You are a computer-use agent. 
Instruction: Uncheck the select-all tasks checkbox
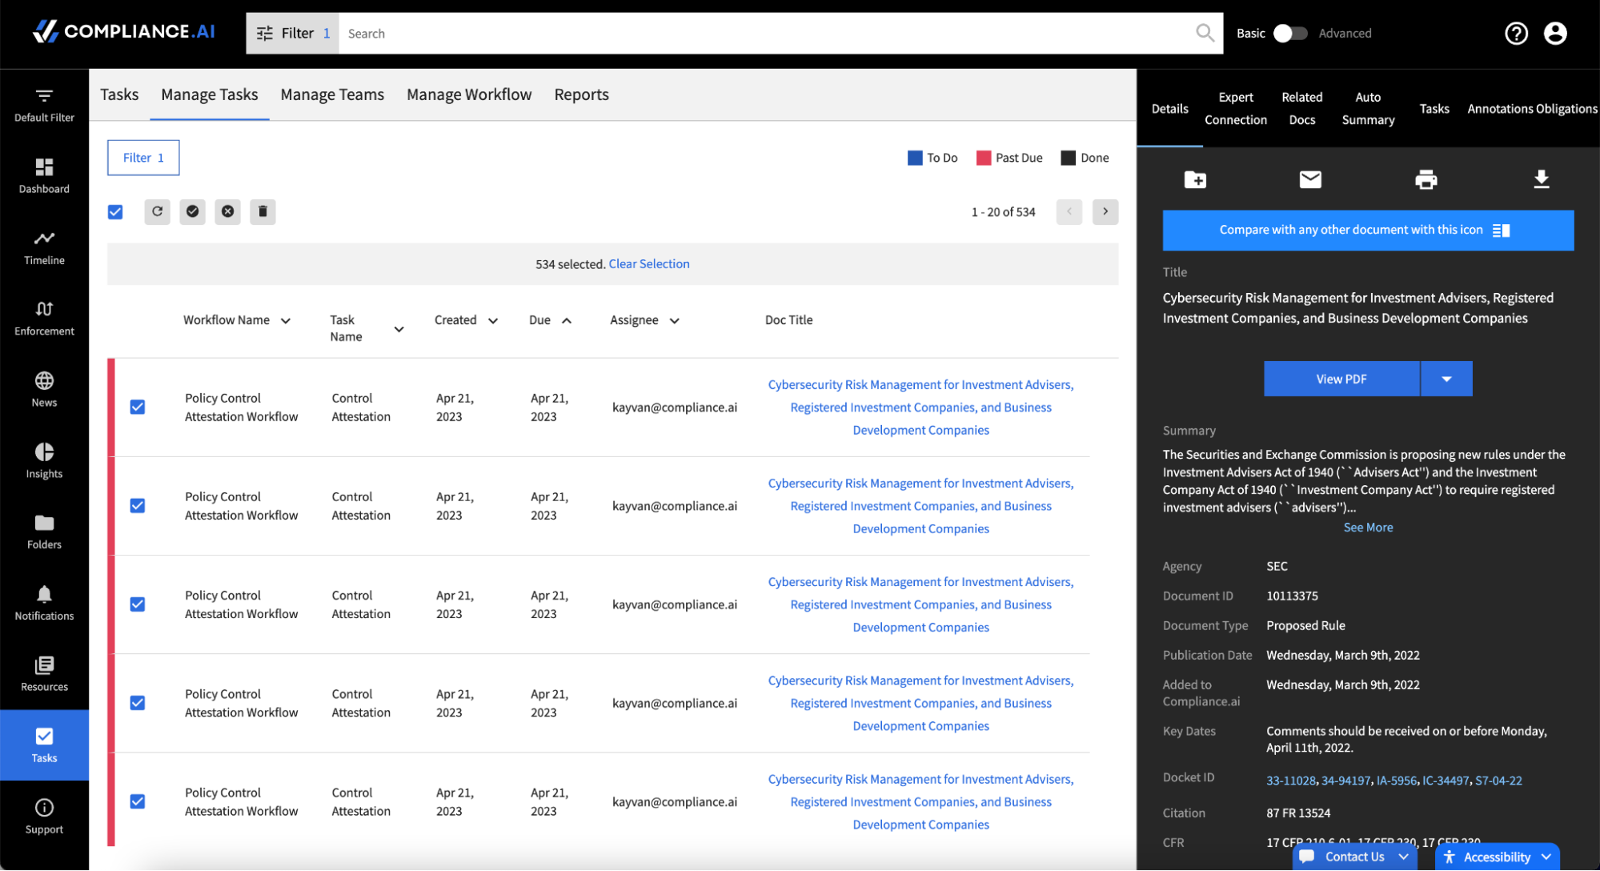tap(115, 211)
